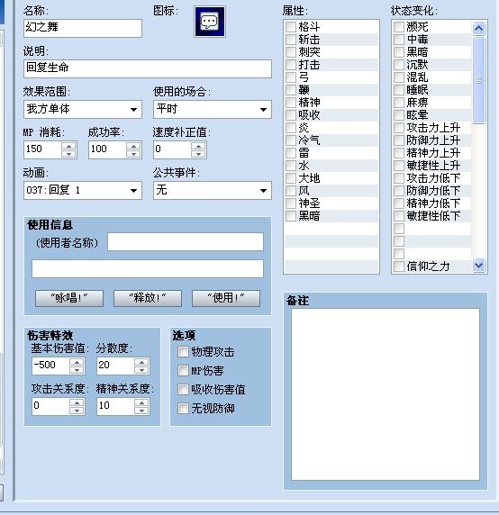
Task: Click the “释放!” button
Action: 148,298
